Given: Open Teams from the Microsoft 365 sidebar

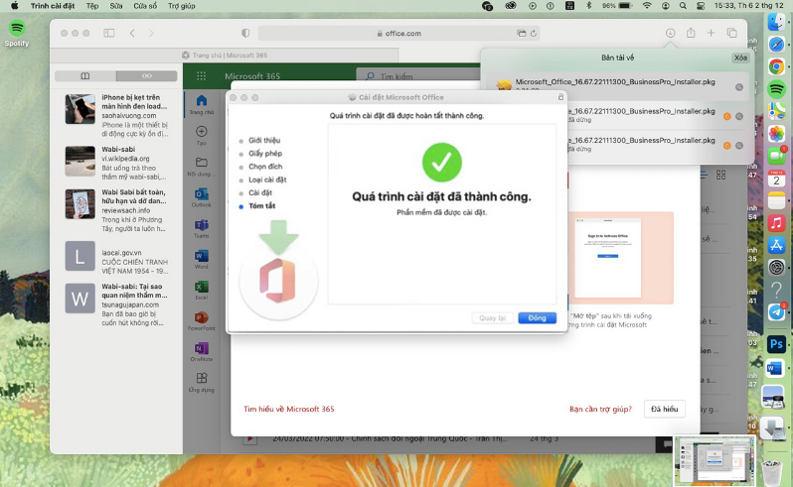Looking at the screenshot, I should click(202, 227).
